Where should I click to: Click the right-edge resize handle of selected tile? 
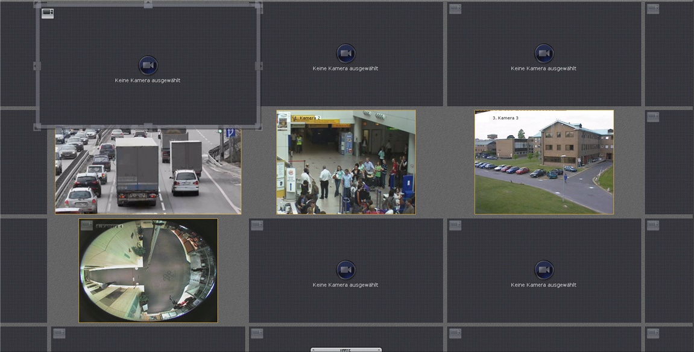click(259, 66)
